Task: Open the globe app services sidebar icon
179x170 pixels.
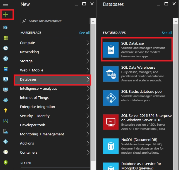Action: [6, 59]
